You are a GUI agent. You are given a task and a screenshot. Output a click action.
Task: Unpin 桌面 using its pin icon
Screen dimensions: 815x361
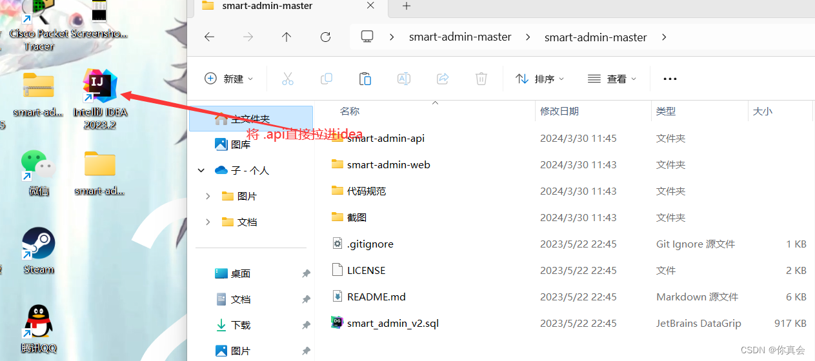pos(306,273)
